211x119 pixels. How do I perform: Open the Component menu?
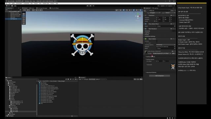coord(26,3)
